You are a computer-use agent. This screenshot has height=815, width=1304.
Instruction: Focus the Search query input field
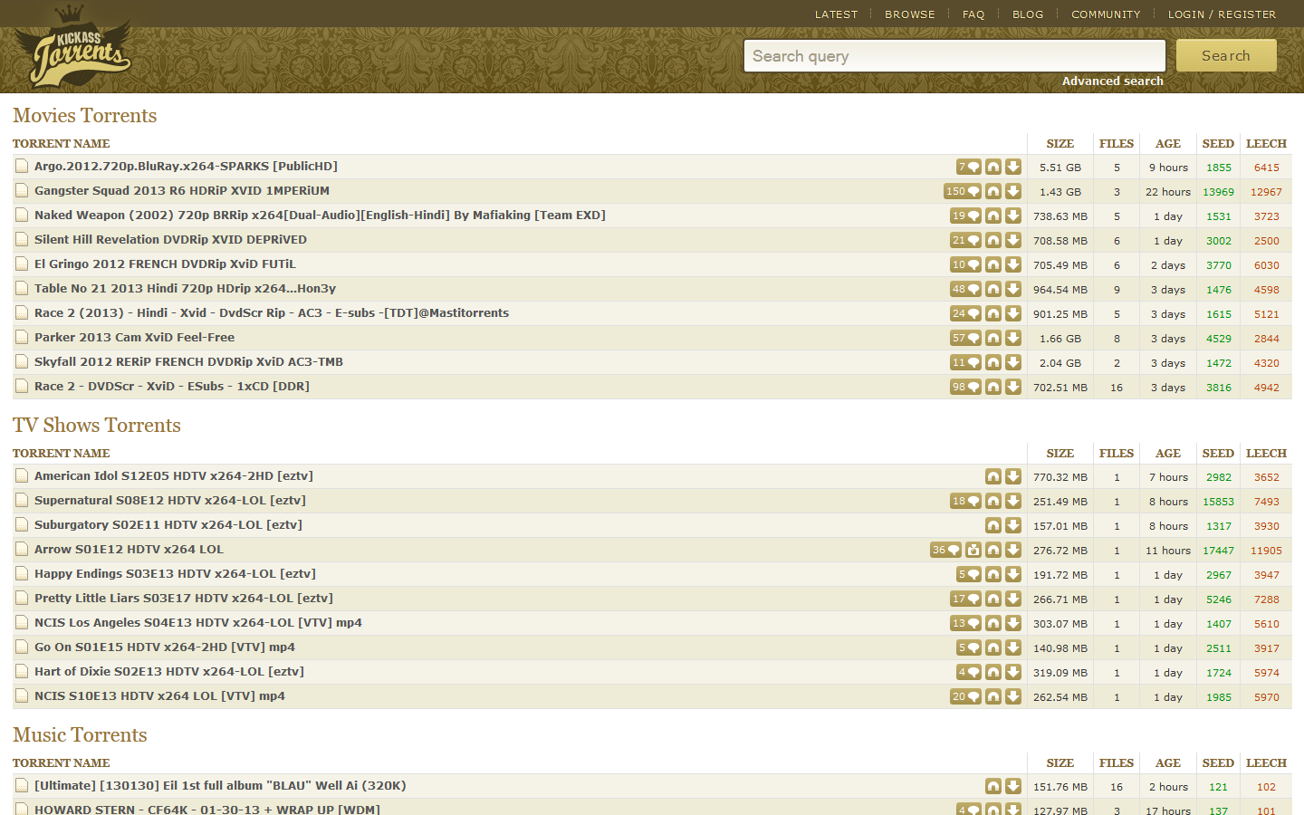click(954, 55)
